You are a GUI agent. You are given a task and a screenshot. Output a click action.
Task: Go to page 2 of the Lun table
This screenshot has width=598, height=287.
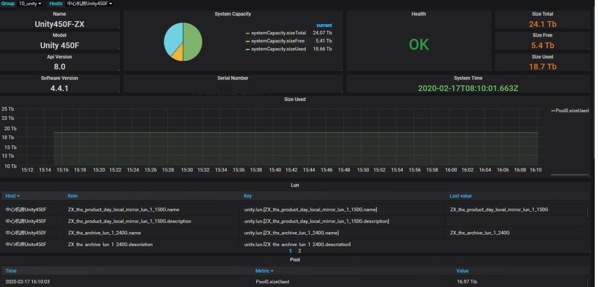[x=300, y=251]
